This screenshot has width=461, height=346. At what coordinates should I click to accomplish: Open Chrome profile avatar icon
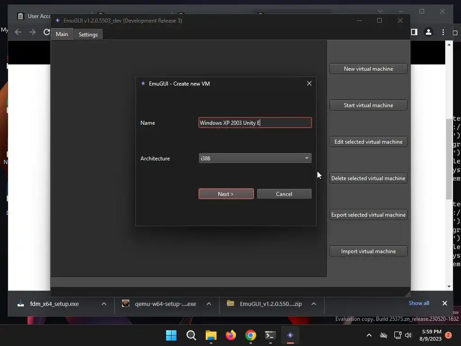(429, 32)
